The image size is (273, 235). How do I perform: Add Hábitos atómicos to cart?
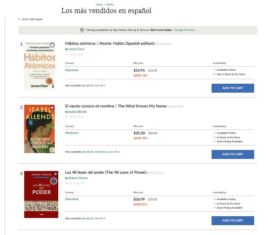233,88
